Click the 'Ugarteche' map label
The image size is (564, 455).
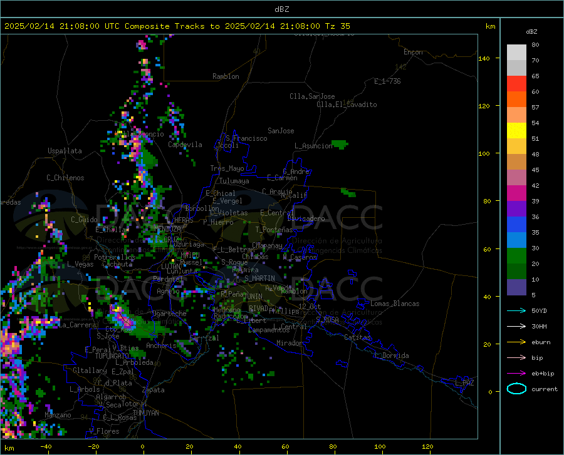point(169,314)
